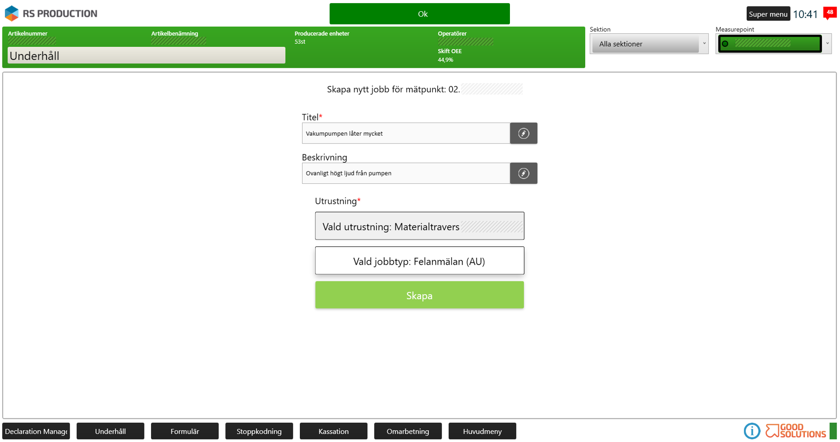
Task: Click the red notification badge showing 48
Action: coord(829,13)
